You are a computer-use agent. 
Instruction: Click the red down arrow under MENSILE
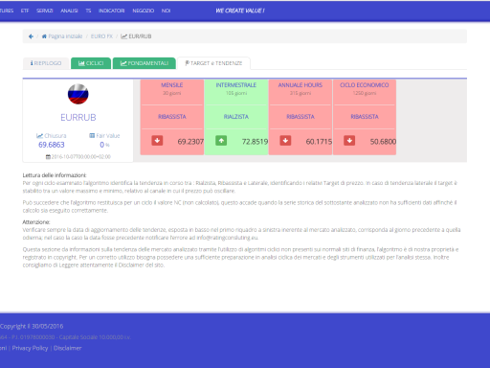pos(157,141)
